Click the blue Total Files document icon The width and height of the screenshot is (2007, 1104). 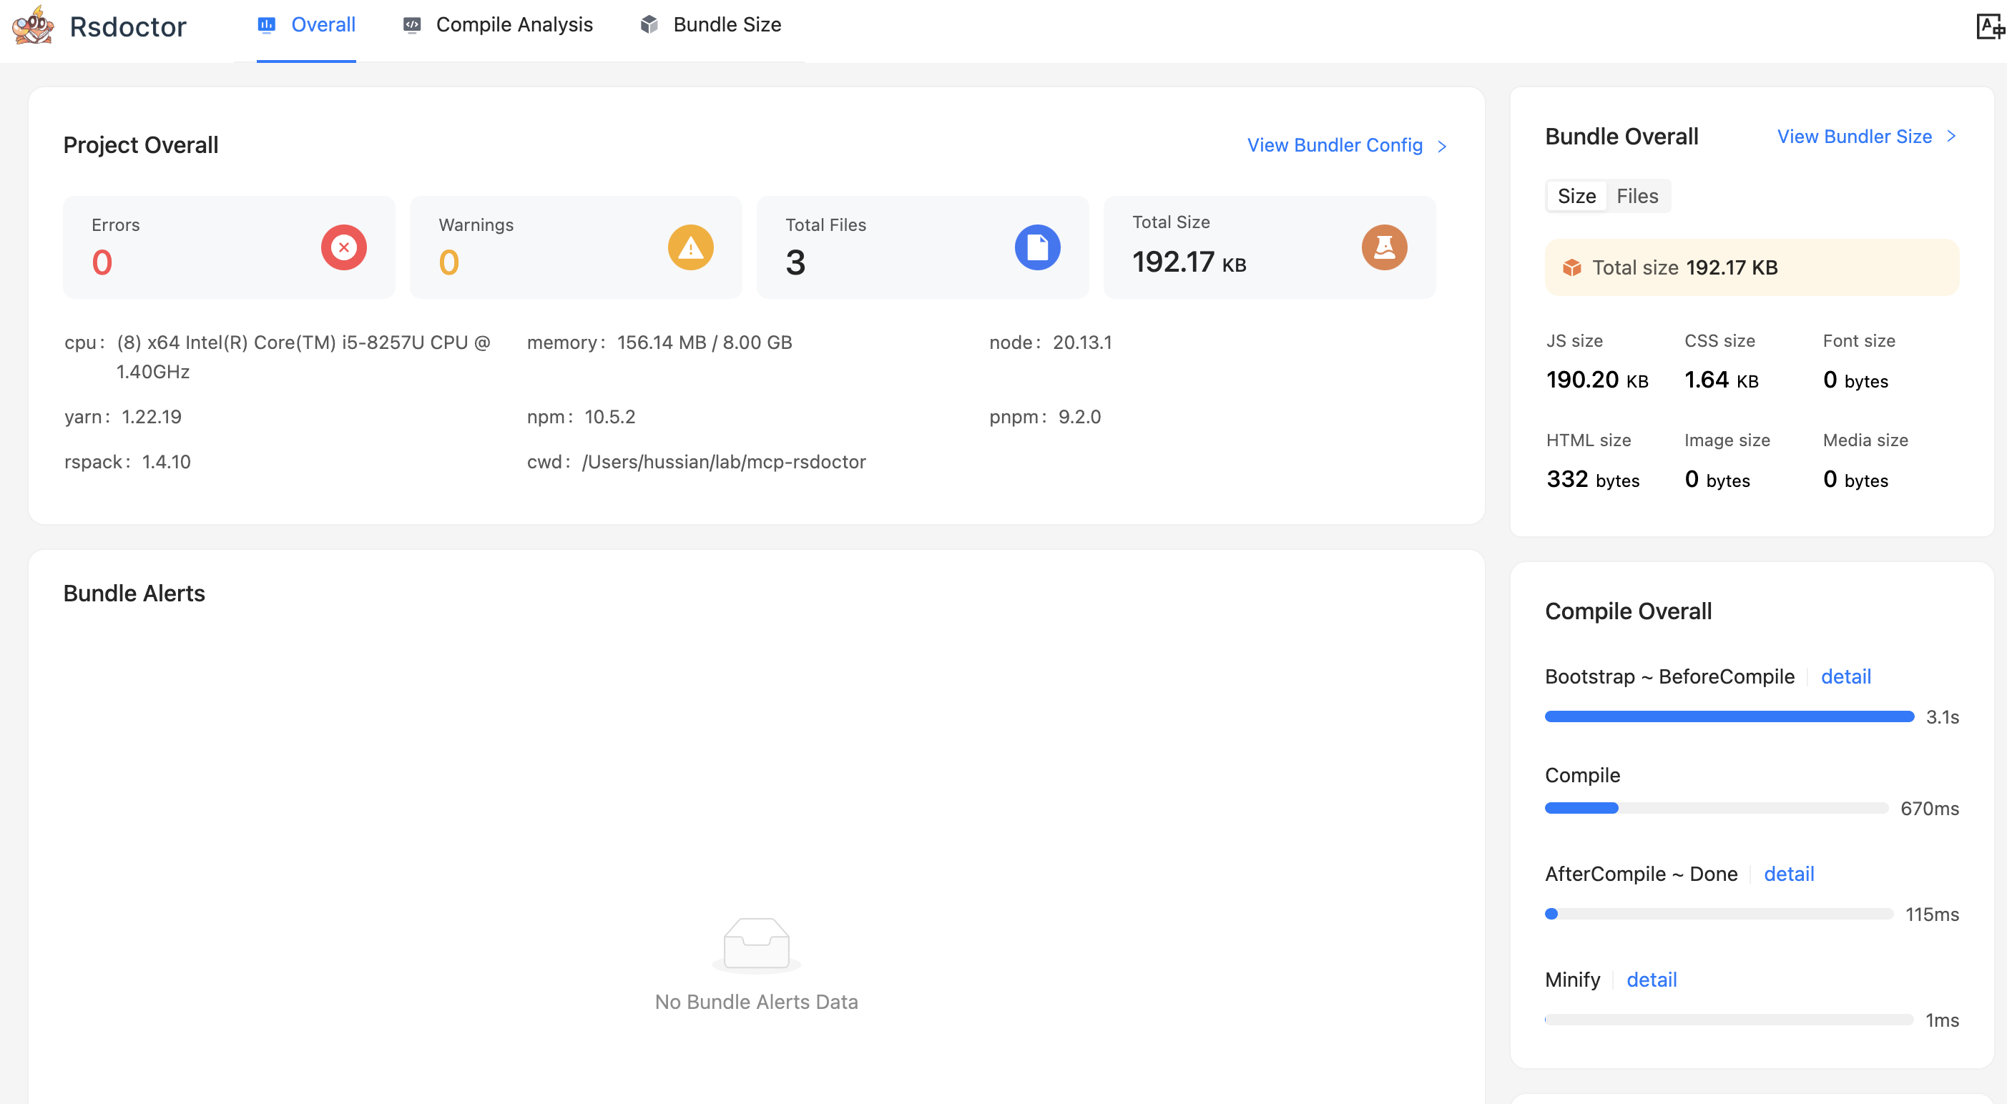[x=1037, y=247]
